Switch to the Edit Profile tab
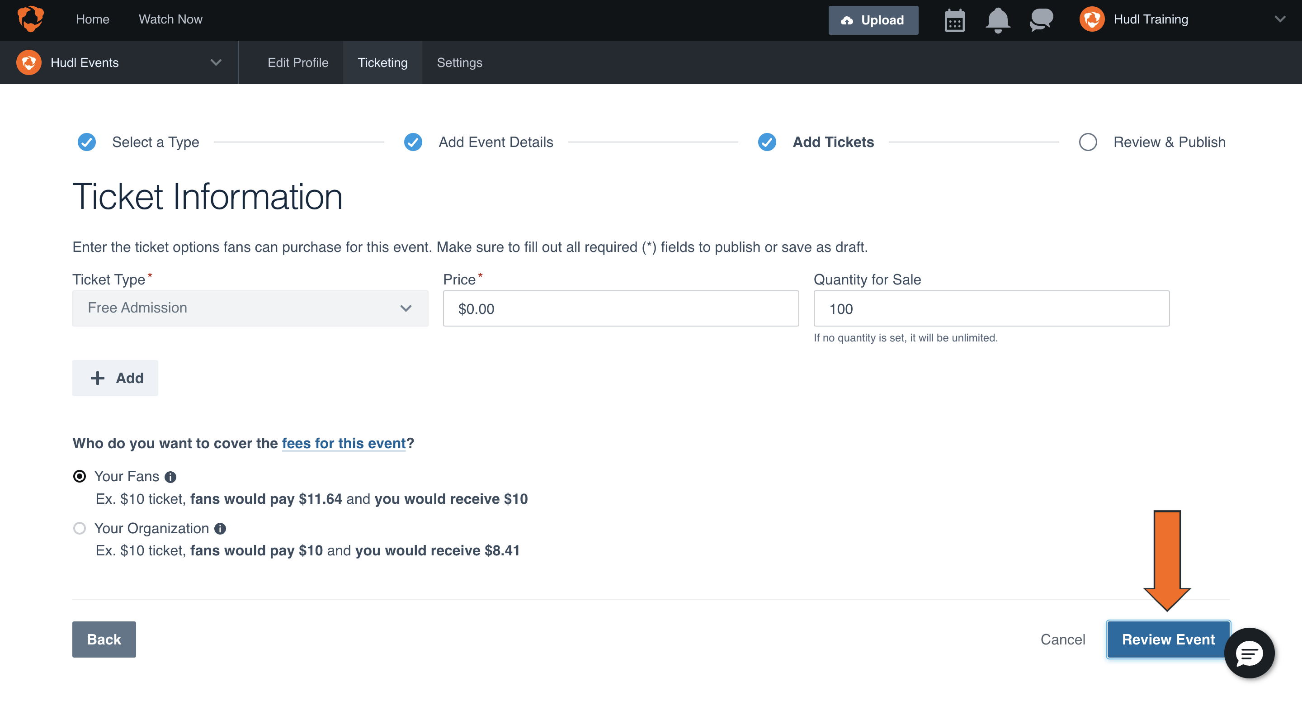This screenshot has width=1302, height=701. point(298,63)
